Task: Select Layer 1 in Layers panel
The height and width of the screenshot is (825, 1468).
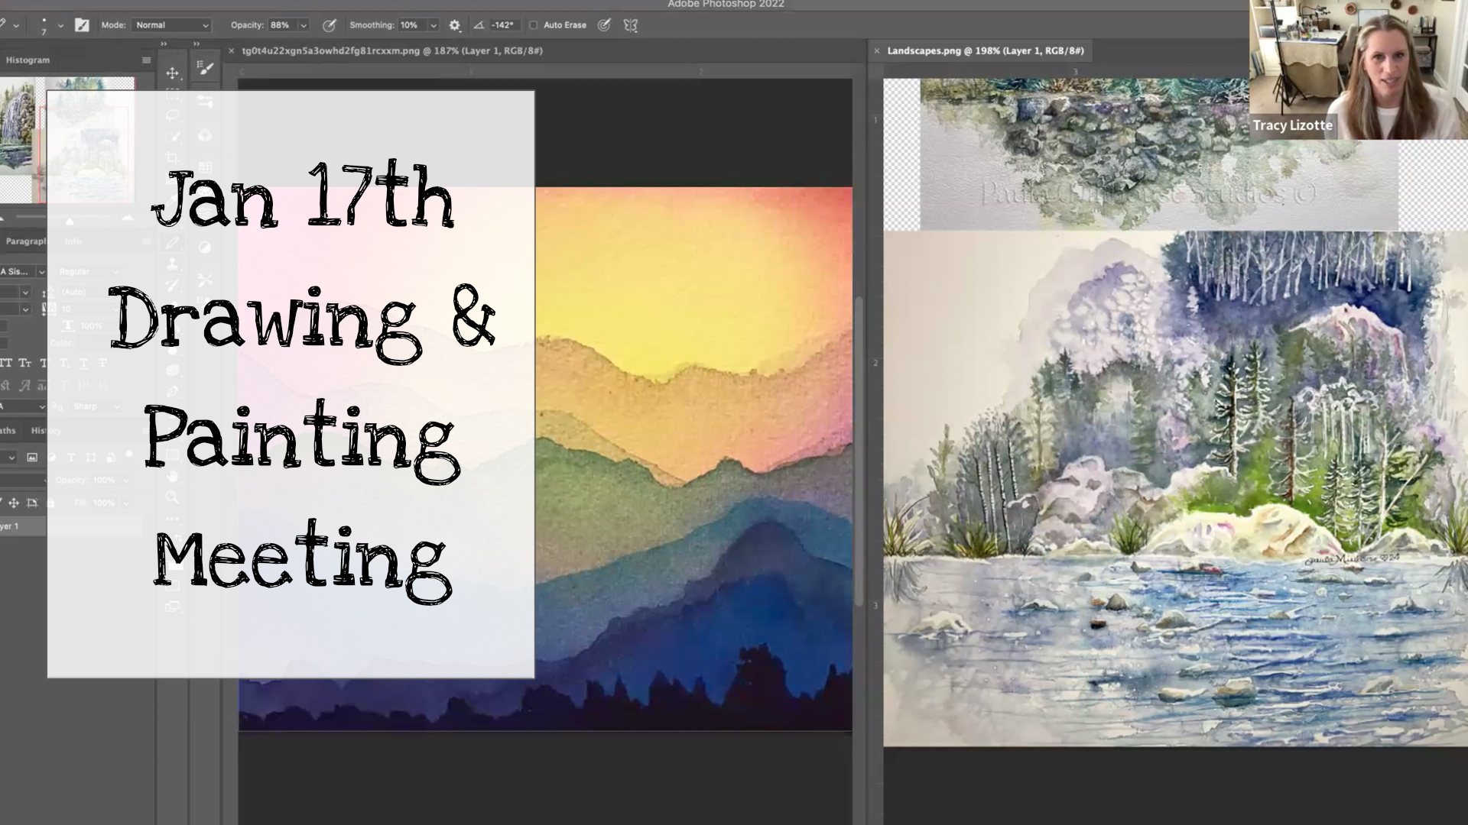Action: (x=70, y=526)
